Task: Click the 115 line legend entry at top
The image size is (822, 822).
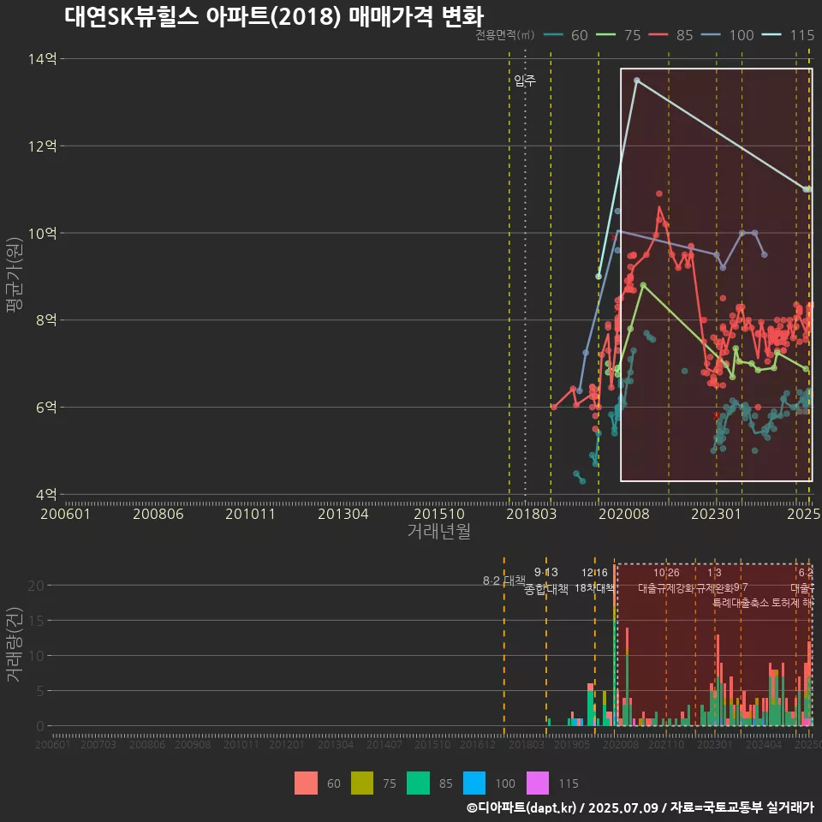Action: (x=789, y=35)
